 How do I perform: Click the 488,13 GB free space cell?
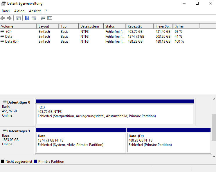pyautogui.click(x=163, y=41)
